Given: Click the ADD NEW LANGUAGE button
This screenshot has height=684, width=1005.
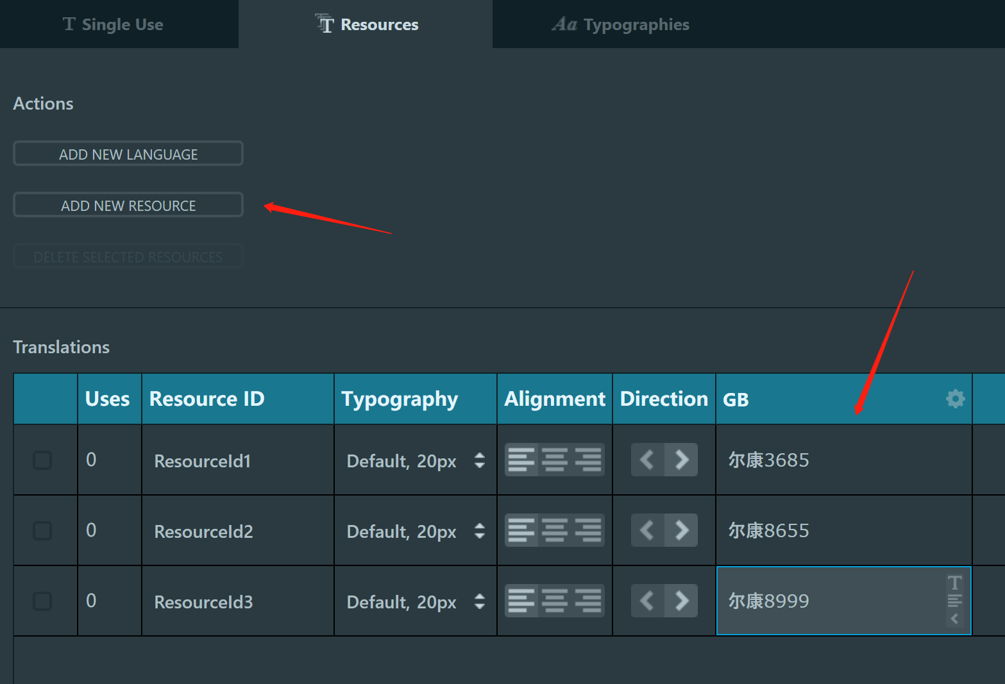Looking at the screenshot, I should [x=128, y=153].
